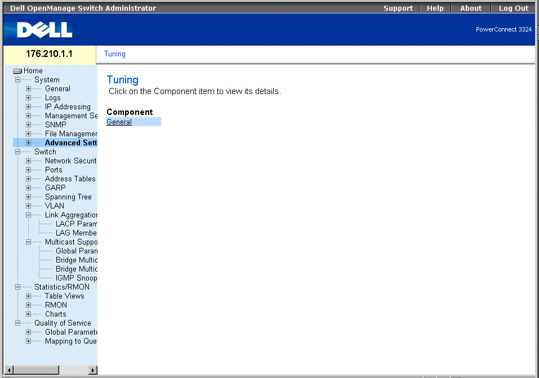Viewport: 539px width, 378px height.
Task: Collapse the Statistics/RMON node
Action: [17, 287]
